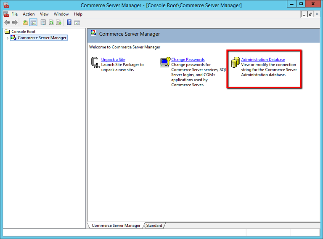Go up one level with folder icon
The width and height of the screenshot is (323, 239).
(x=25, y=22)
